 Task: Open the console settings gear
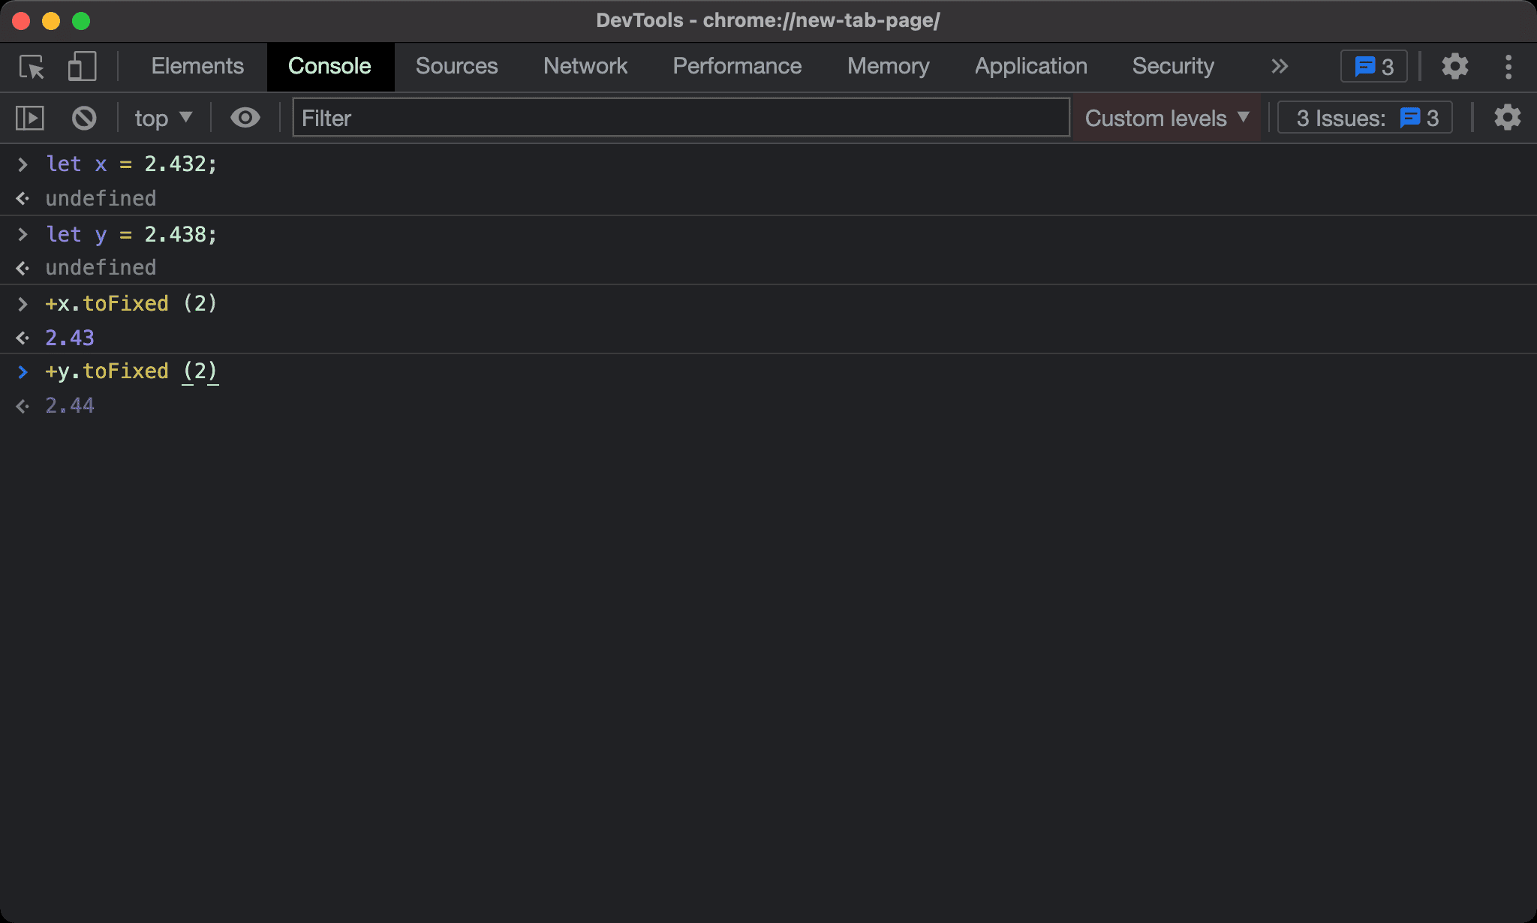coord(1506,118)
